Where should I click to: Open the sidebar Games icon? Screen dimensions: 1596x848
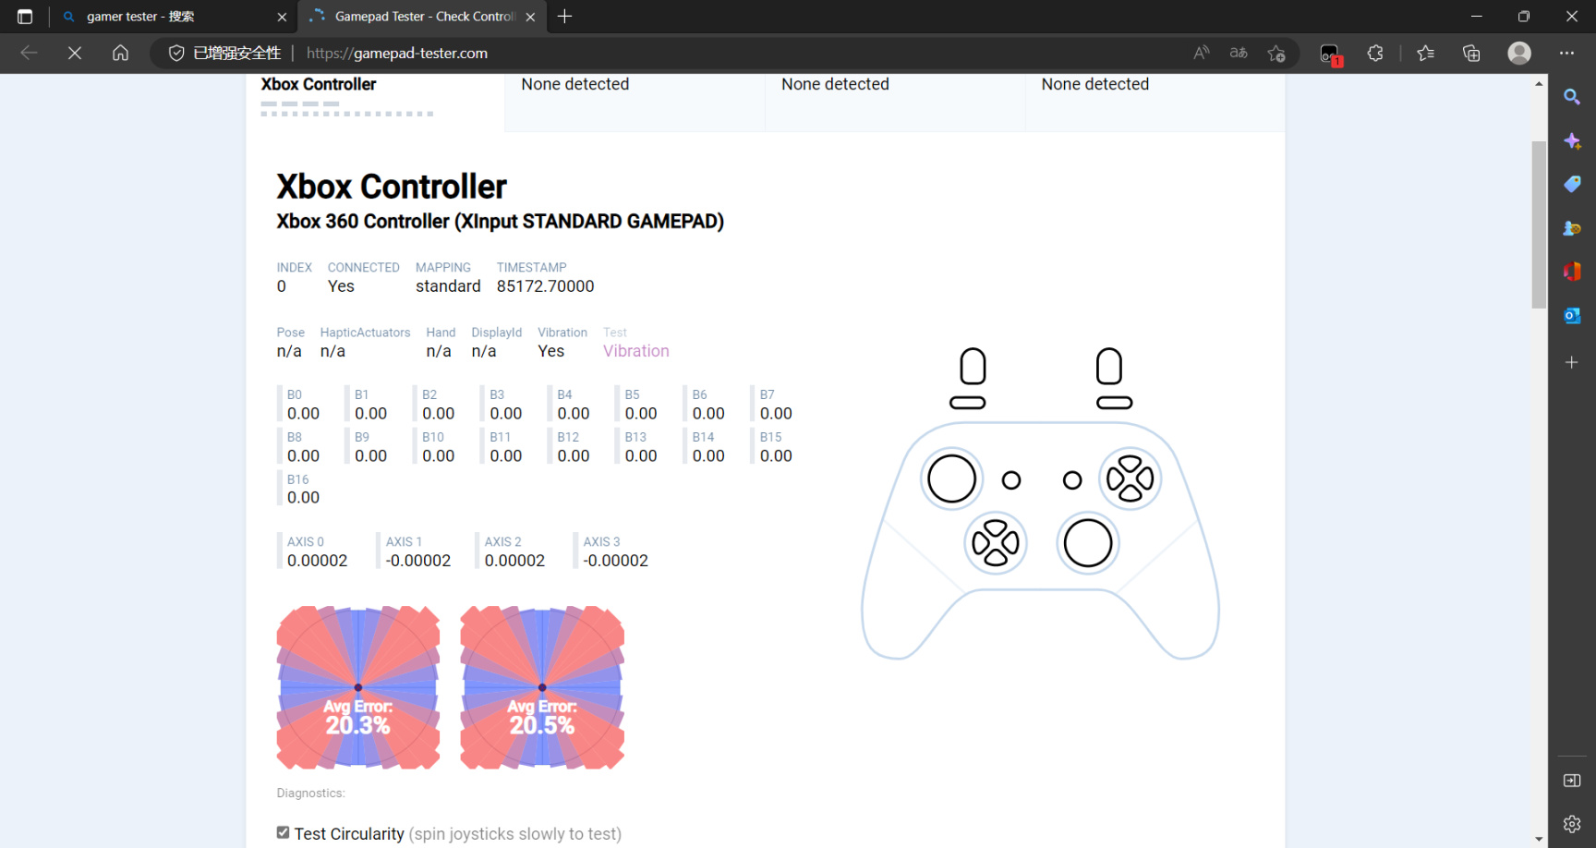pos(1572,228)
